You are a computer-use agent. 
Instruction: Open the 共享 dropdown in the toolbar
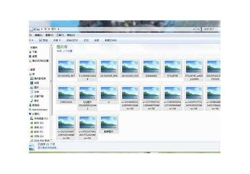click(x=57, y=40)
